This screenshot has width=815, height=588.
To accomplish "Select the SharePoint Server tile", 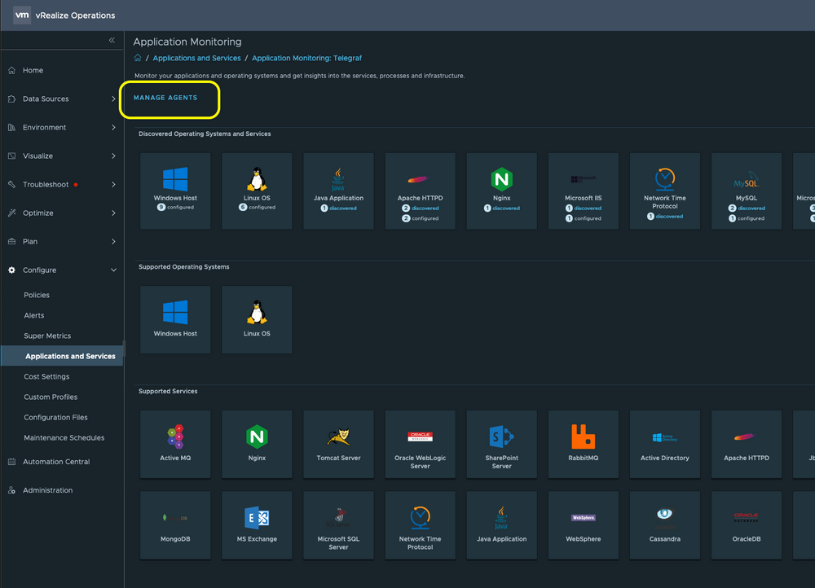I will [501, 444].
